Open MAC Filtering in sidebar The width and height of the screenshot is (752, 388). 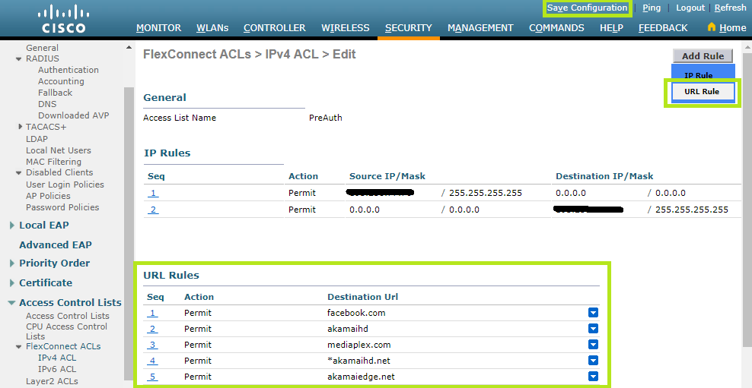pyautogui.click(x=53, y=162)
